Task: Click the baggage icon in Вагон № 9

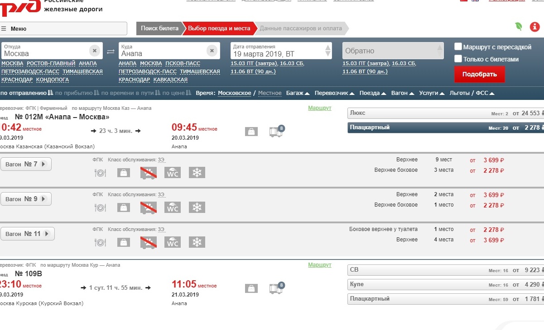Action: coord(123,207)
